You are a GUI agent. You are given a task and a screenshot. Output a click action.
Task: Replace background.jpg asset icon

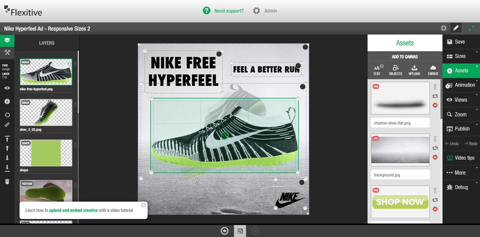point(435,148)
